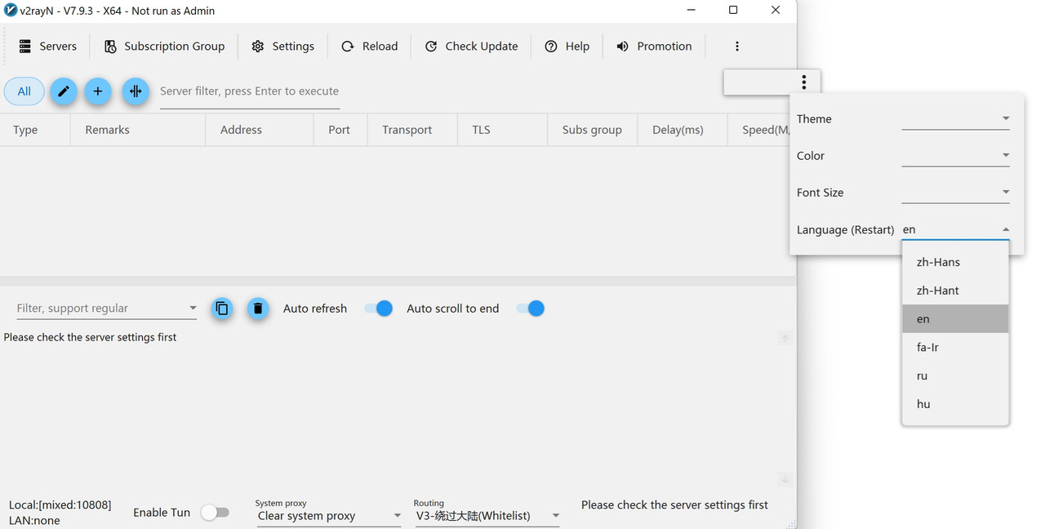Sort by the Port column header
Viewport: 1045px width, 529px height.
click(x=340, y=130)
